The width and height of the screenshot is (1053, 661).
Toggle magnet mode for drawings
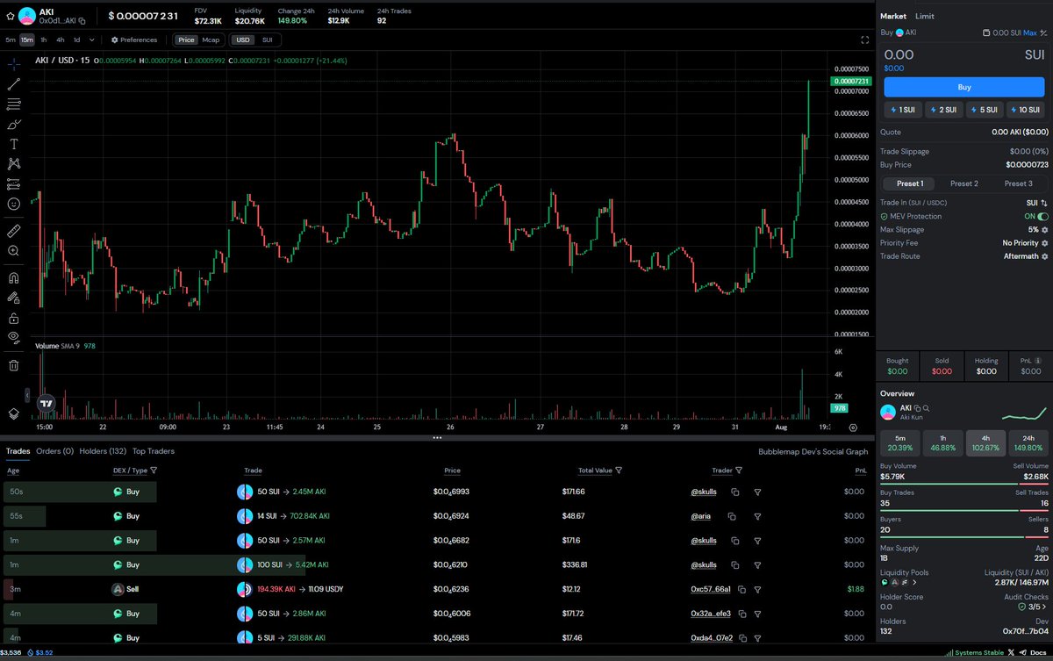click(x=13, y=277)
